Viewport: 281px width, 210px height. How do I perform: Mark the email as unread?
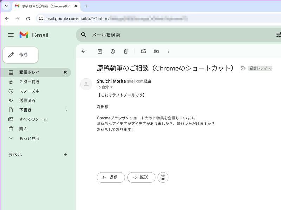[143, 51]
